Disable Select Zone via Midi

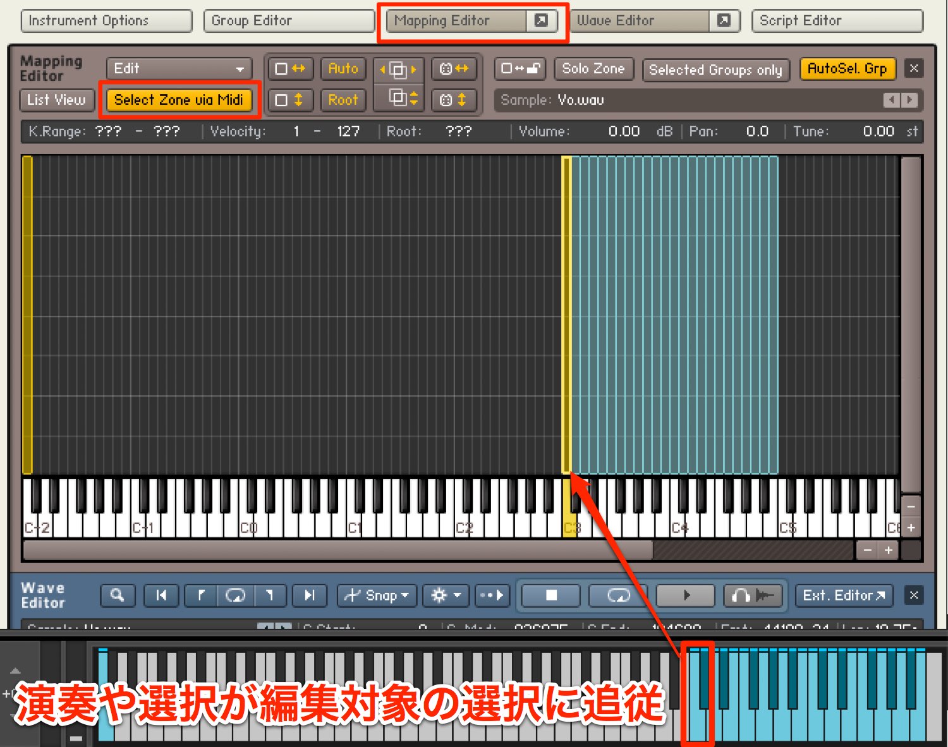[x=179, y=100]
